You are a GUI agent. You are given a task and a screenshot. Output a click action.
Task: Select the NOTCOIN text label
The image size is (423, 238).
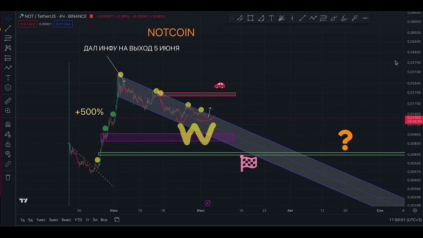pos(171,32)
